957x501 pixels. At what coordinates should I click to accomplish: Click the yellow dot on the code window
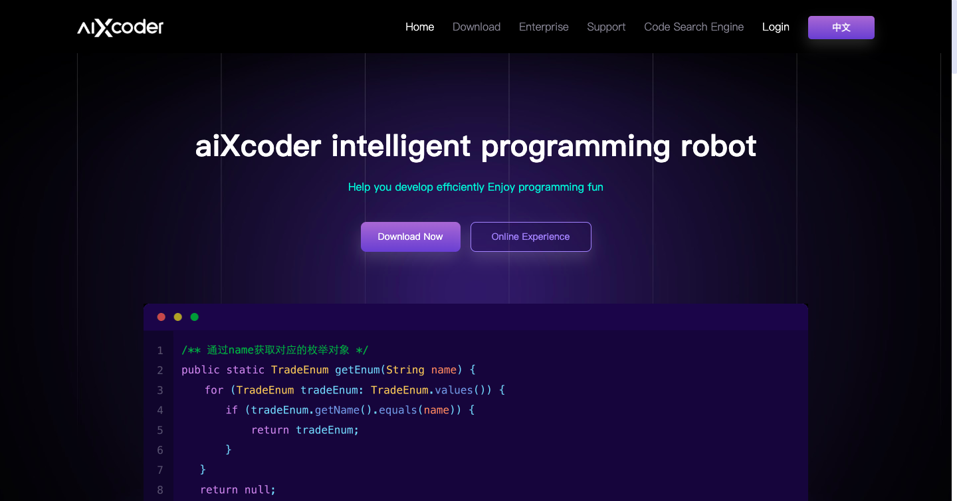click(x=178, y=317)
